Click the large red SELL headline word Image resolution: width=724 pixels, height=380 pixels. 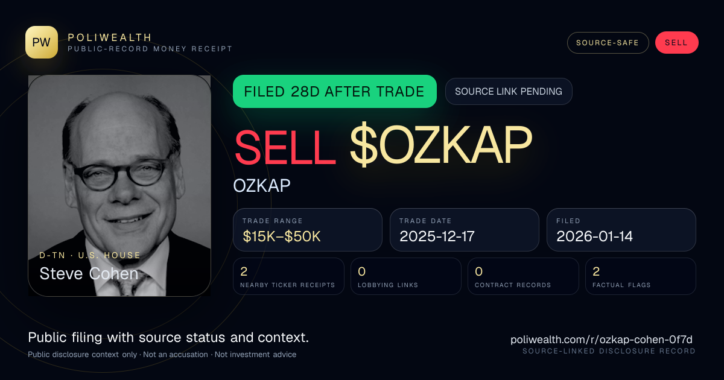pyautogui.click(x=285, y=147)
